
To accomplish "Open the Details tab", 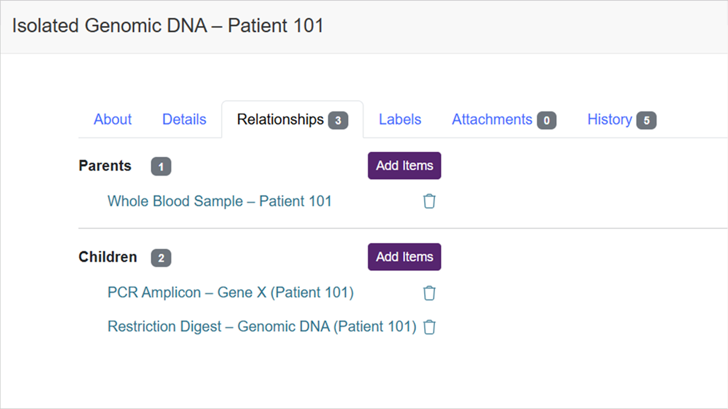I will tap(184, 119).
